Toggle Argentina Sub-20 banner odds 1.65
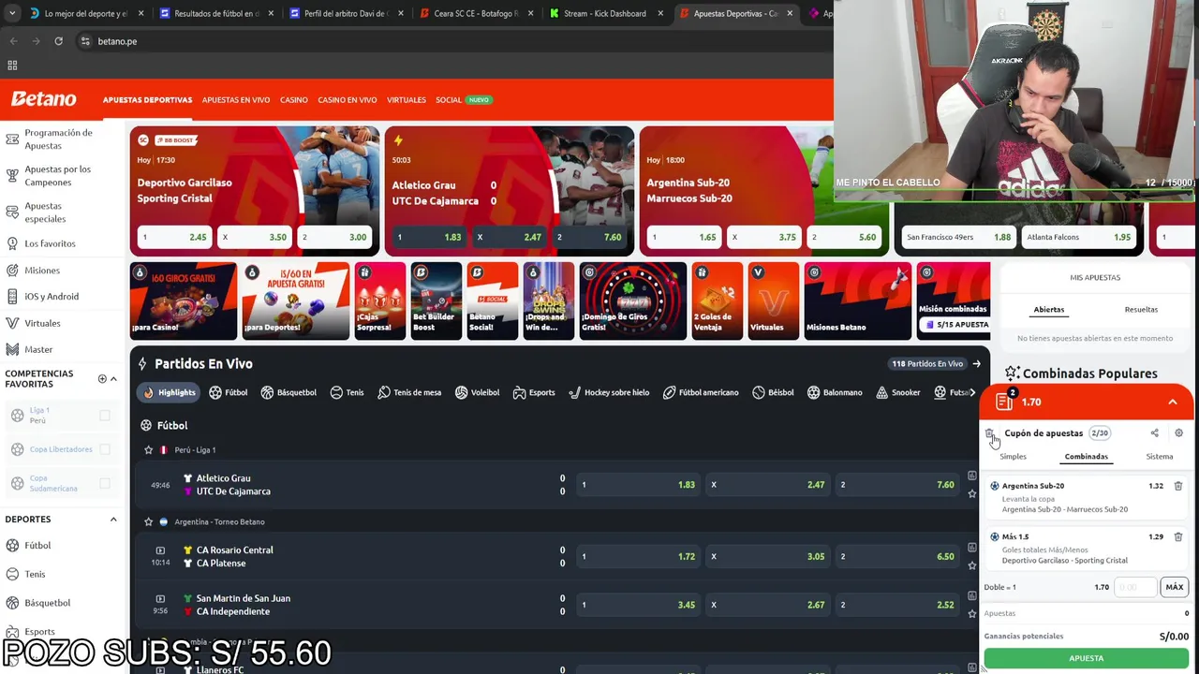This screenshot has width=1199, height=674. point(685,237)
